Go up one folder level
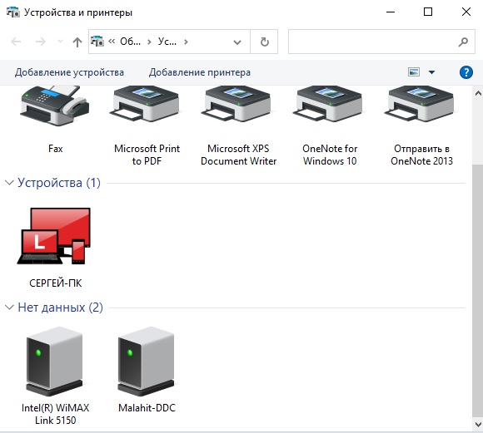 pyautogui.click(x=77, y=42)
